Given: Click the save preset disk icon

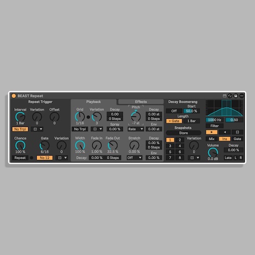Looking at the screenshot, I should click(236, 96).
